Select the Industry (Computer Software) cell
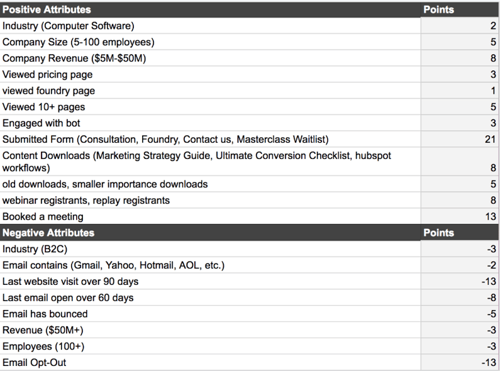Viewport: 500px width, 371px height. pos(210,26)
